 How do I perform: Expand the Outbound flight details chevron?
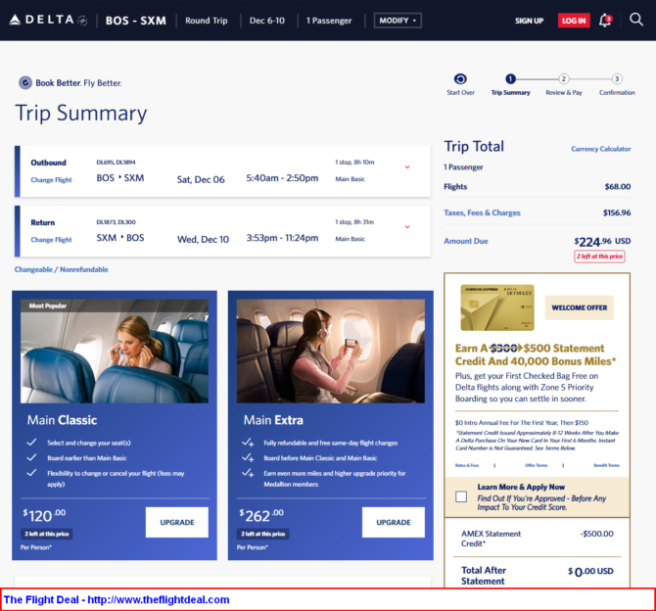tap(407, 166)
